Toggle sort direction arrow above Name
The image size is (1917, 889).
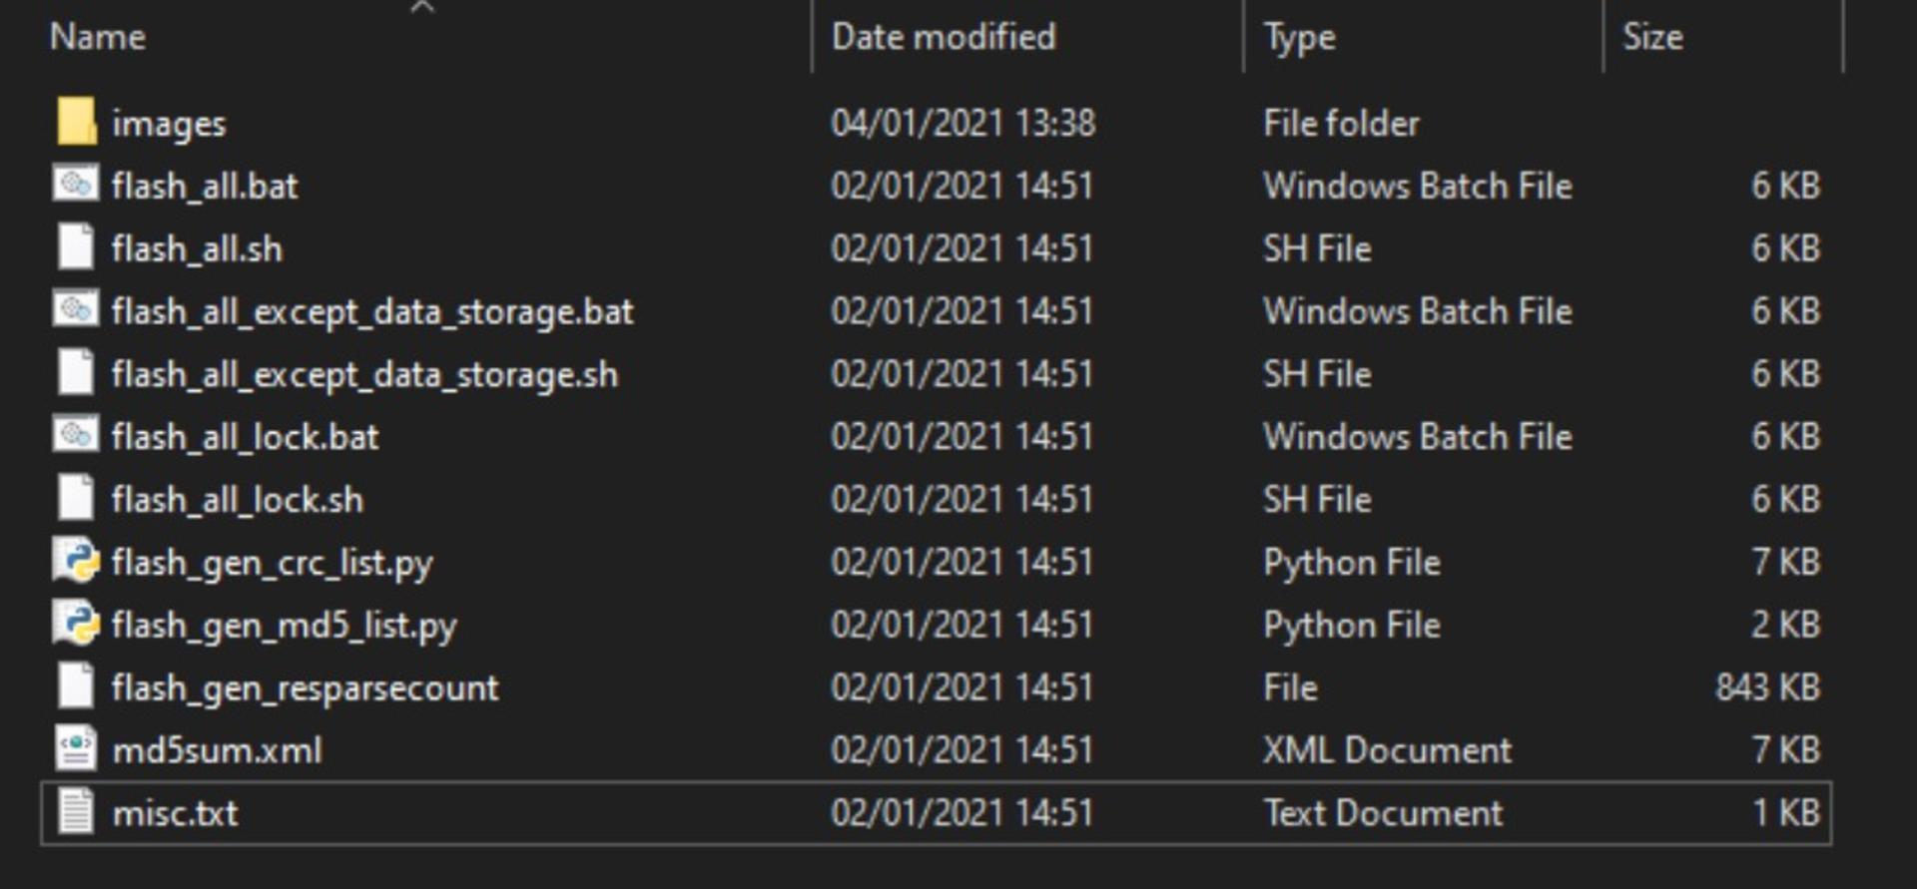coord(422,7)
